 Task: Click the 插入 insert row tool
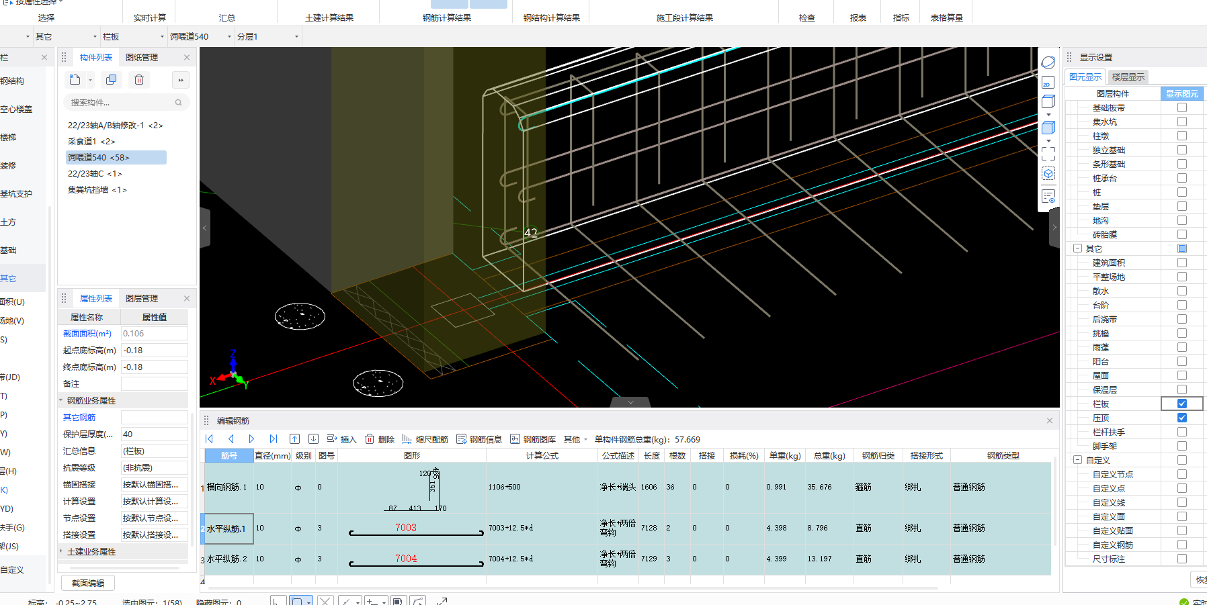341,439
